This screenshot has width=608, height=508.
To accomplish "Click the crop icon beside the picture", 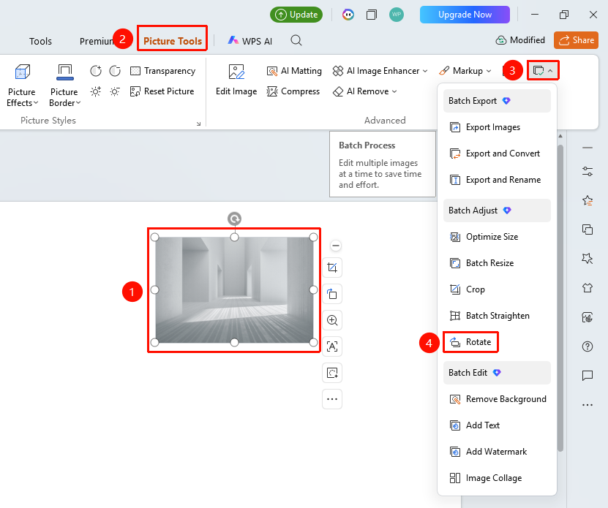I will point(332,268).
